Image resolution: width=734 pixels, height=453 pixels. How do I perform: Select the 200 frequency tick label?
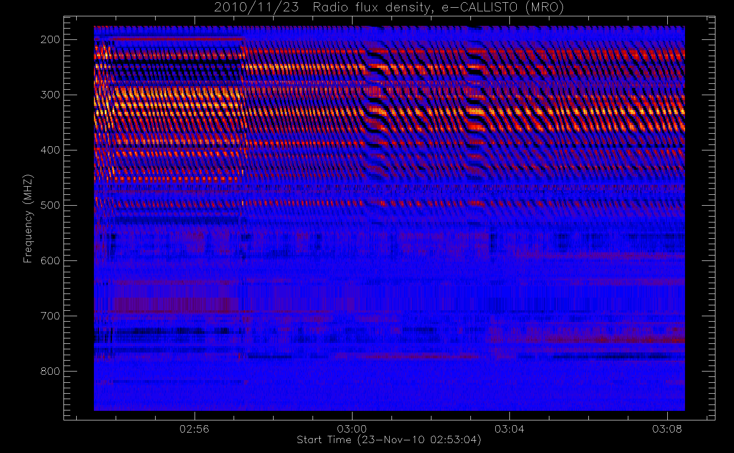point(50,39)
